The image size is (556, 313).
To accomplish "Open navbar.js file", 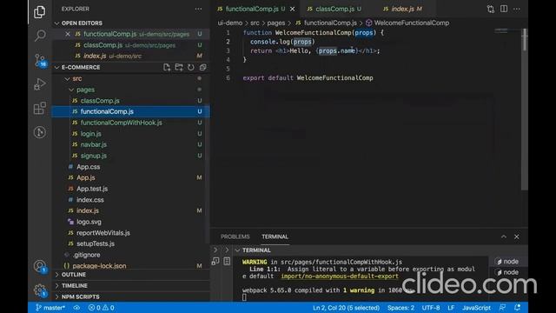I will [x=94, y=145].
